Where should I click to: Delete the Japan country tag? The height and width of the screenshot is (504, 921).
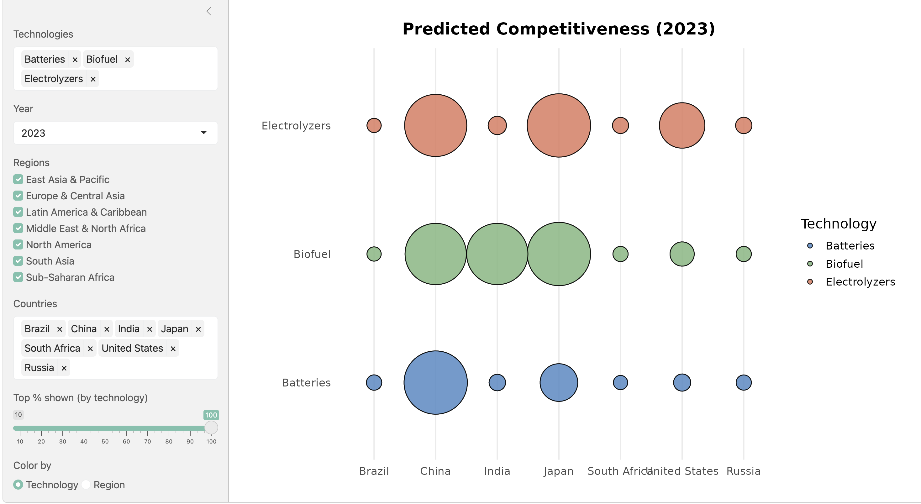198,329
